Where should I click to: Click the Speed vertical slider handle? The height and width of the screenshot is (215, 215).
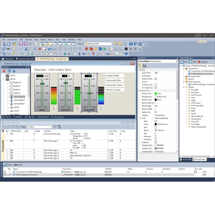[42, 84]
